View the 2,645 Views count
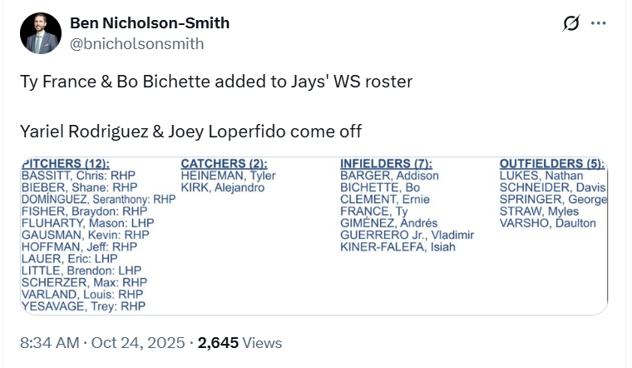 tap(239, 342)
